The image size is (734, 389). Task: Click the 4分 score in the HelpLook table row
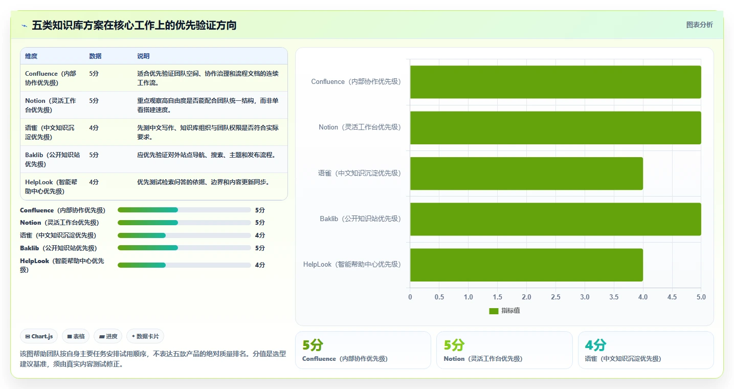click(94, 182)
